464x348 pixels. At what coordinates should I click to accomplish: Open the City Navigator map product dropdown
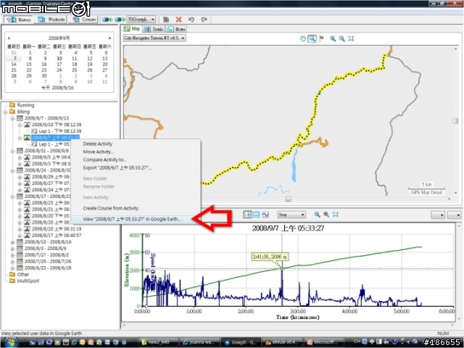(x=154, y=38)
